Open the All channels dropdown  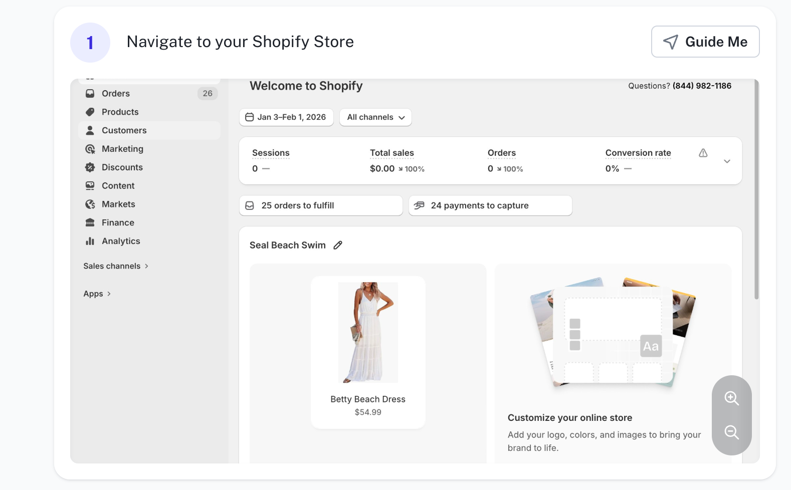(375, 117)
